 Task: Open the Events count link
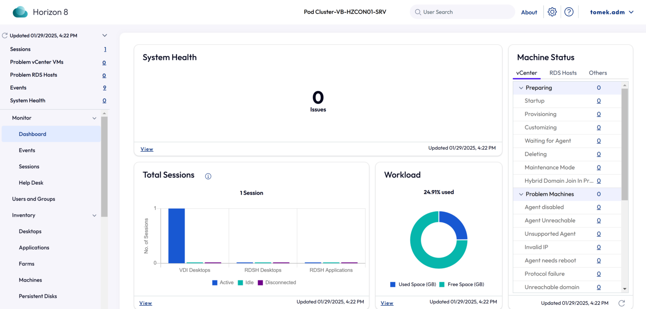(x=105, y=88)
